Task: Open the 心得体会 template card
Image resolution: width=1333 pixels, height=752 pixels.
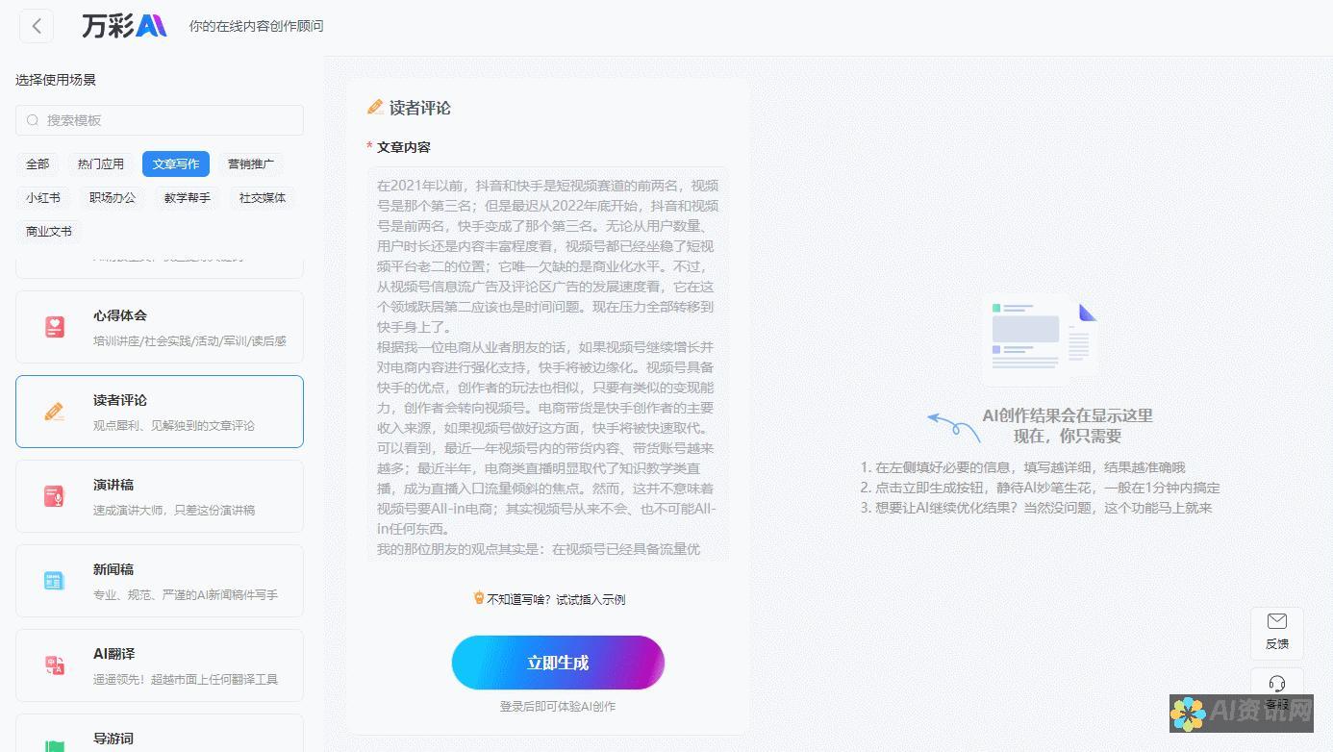Action: tap(160, 327)
